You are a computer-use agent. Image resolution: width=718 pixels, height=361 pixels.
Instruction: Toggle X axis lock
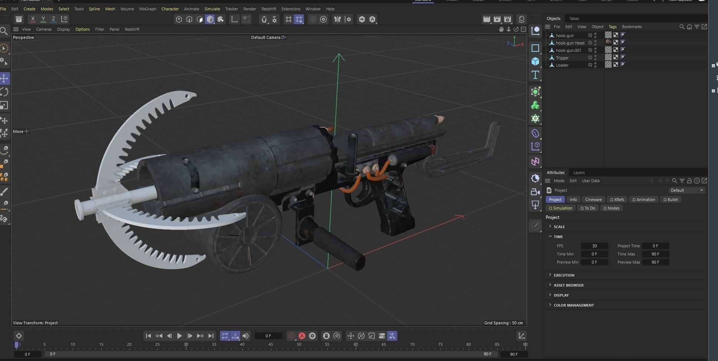coord(33,19)
